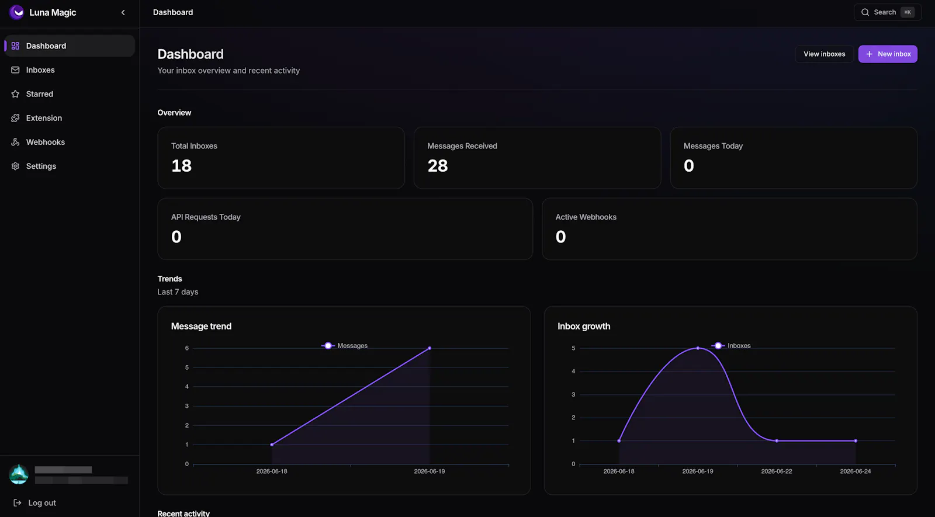Click the Inbox growth chart title
This screenshot has width=935, height=517.
[x=584, y=327]
